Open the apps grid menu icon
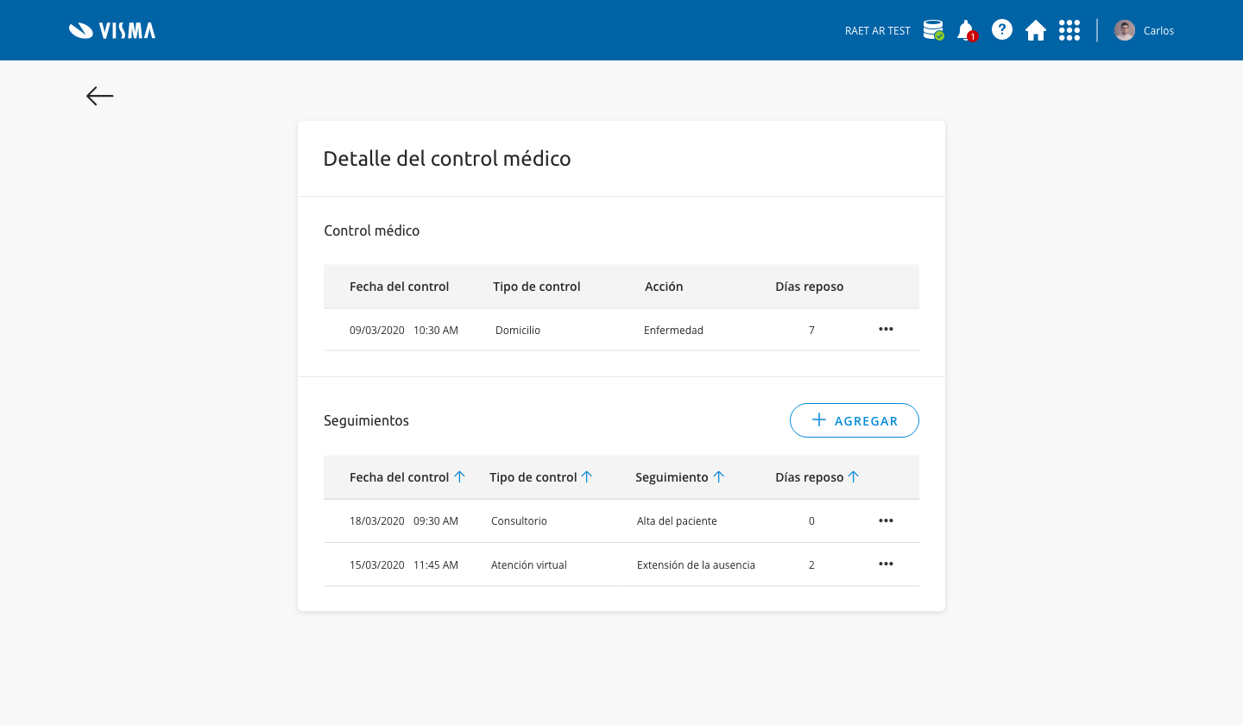Image resolution: width=1243 pixels, height=725 pixels. tap(1069, 29)
